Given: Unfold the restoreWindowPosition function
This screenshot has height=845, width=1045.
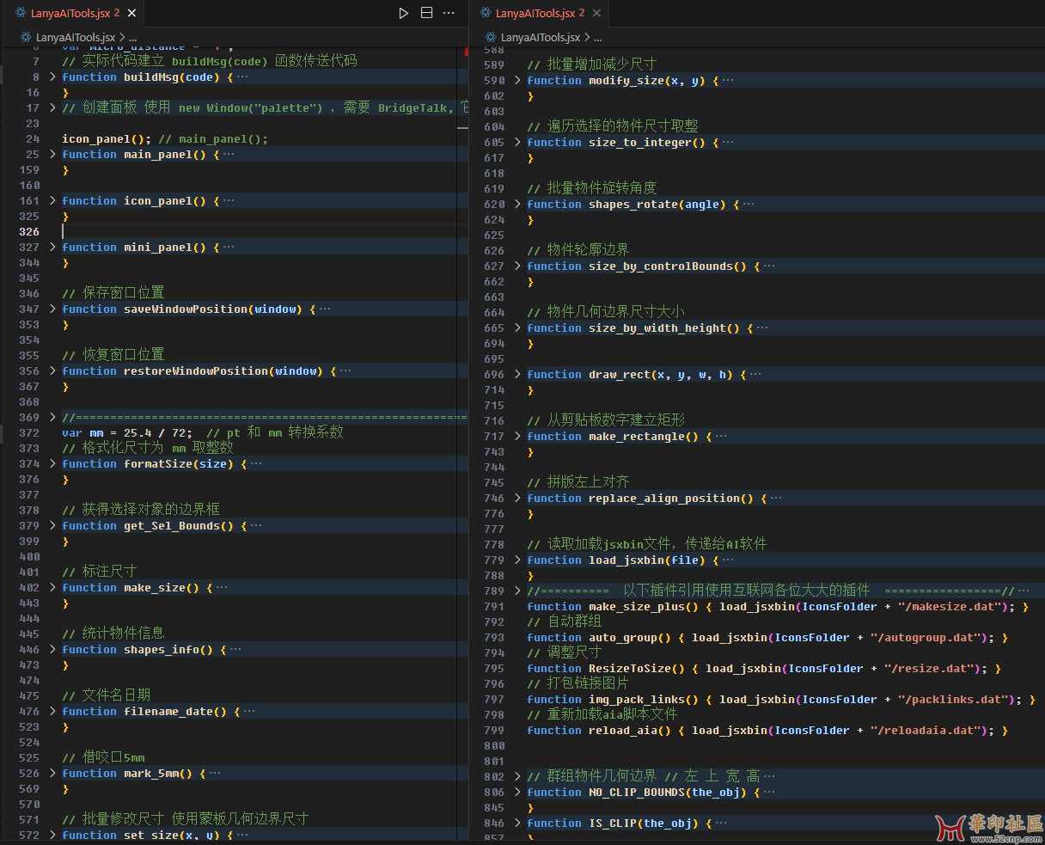Looking at the screenshot, I should tap(52, 371).
